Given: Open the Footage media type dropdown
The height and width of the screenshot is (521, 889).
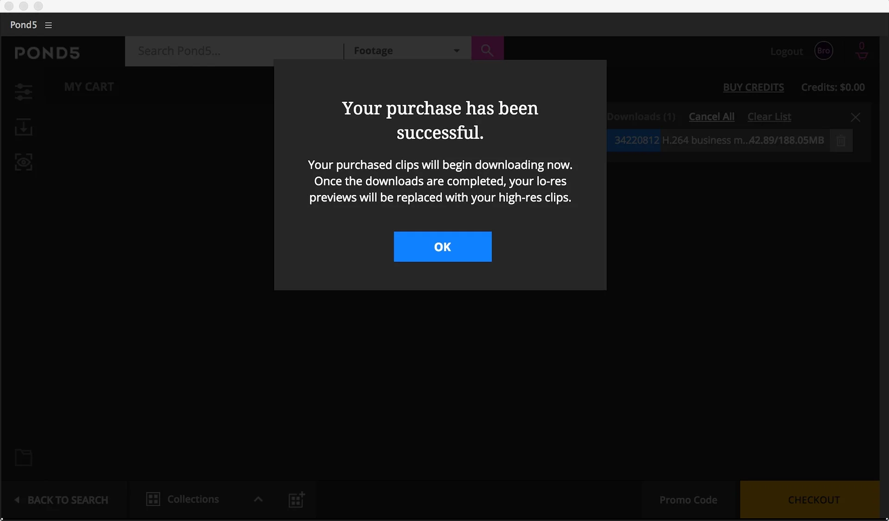Looking at the screenshot, I should coord(407,50).
